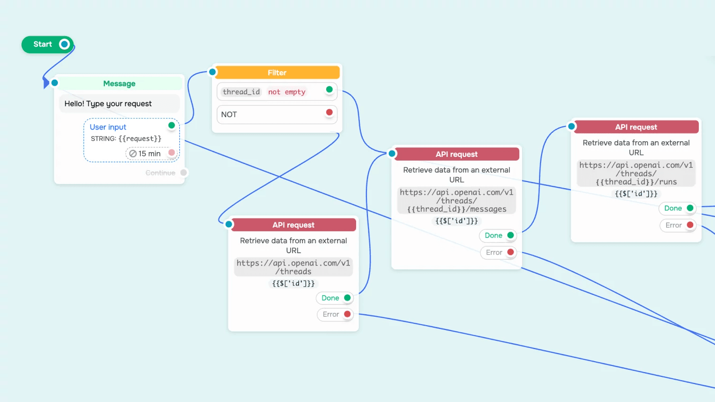The image size is (715, 402).
Task: Click {{$['id']}} value in messages API block
Action: [x=457, y=221]
